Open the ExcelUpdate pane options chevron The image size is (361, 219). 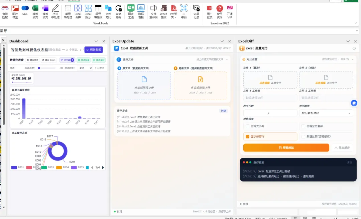[x=222, y=41]
